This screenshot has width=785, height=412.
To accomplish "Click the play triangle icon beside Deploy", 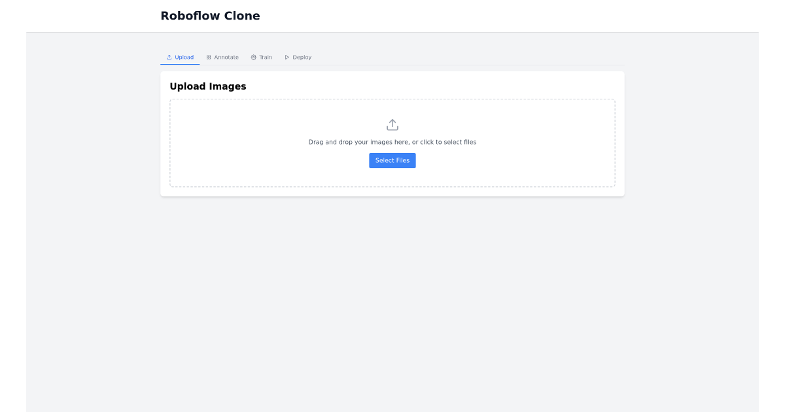I will pos(287,57).
